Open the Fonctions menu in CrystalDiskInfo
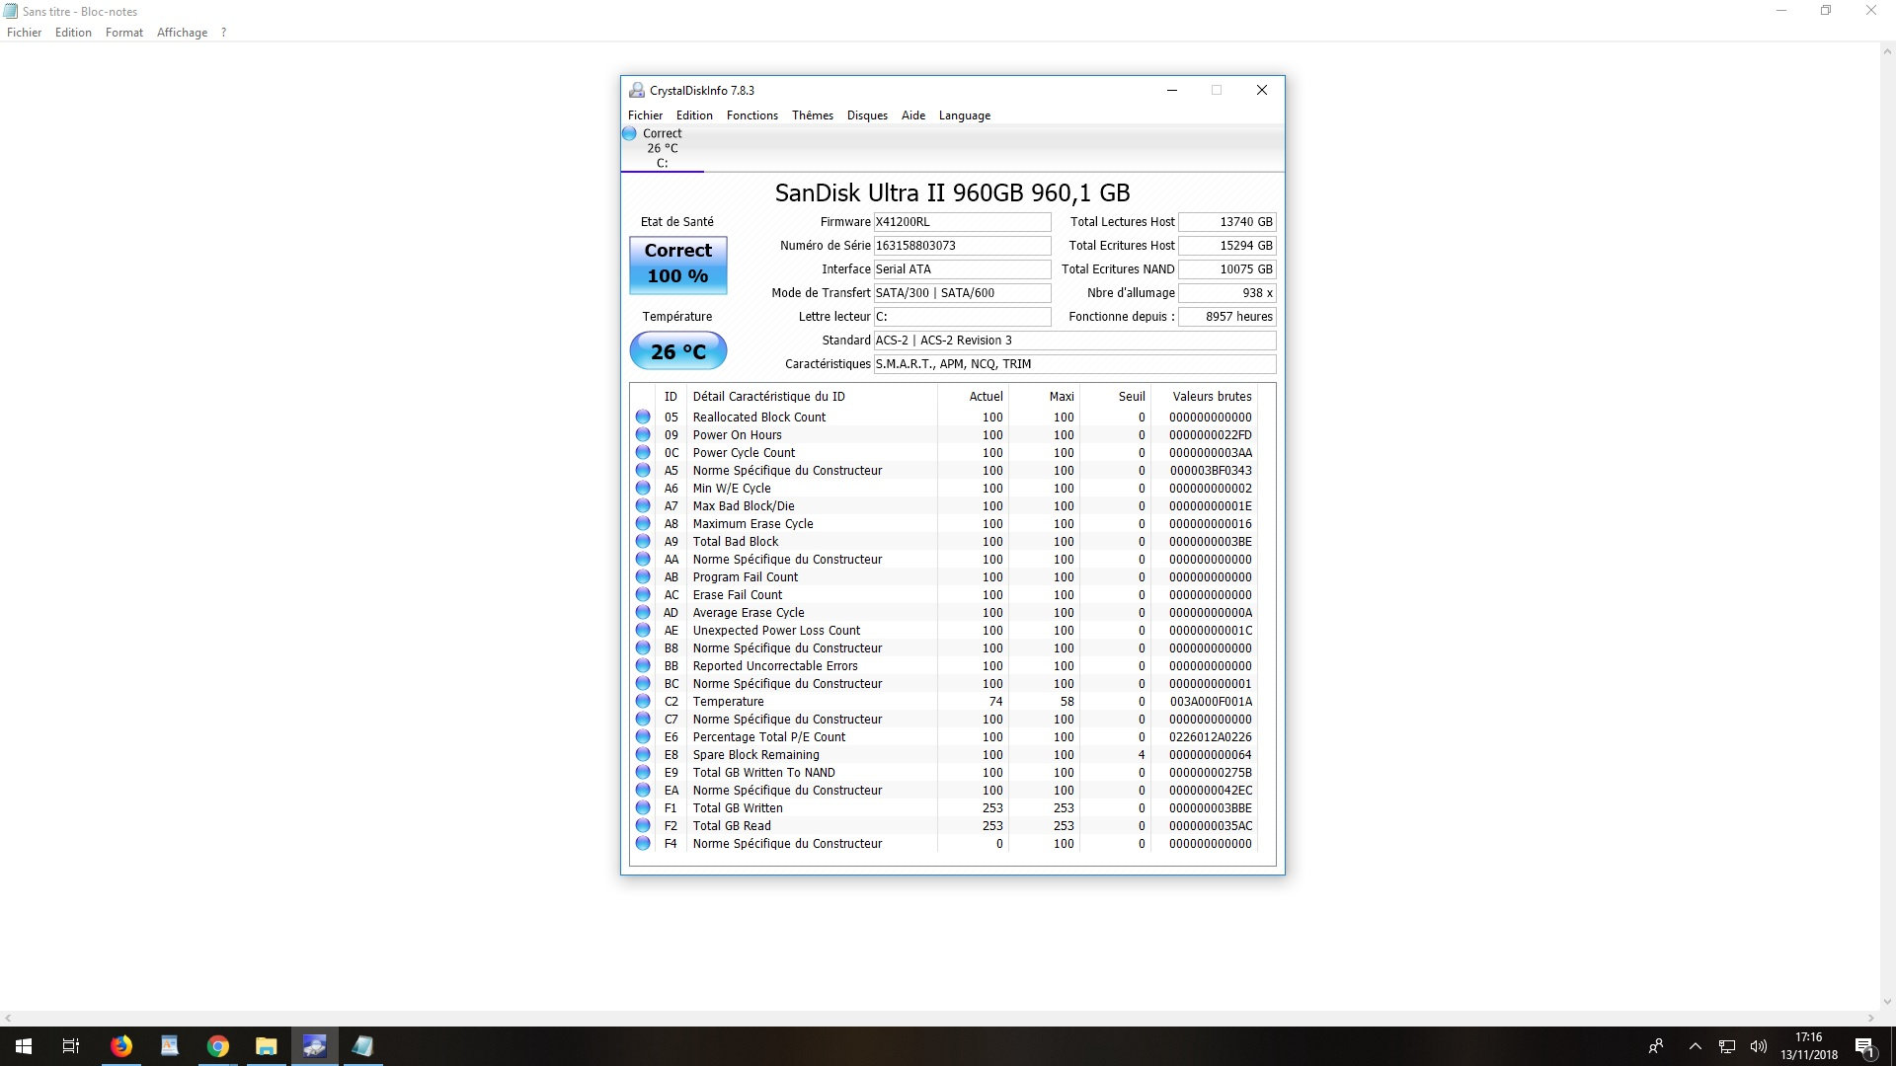The image size is (1896, 1066). [x=751, y=115]
